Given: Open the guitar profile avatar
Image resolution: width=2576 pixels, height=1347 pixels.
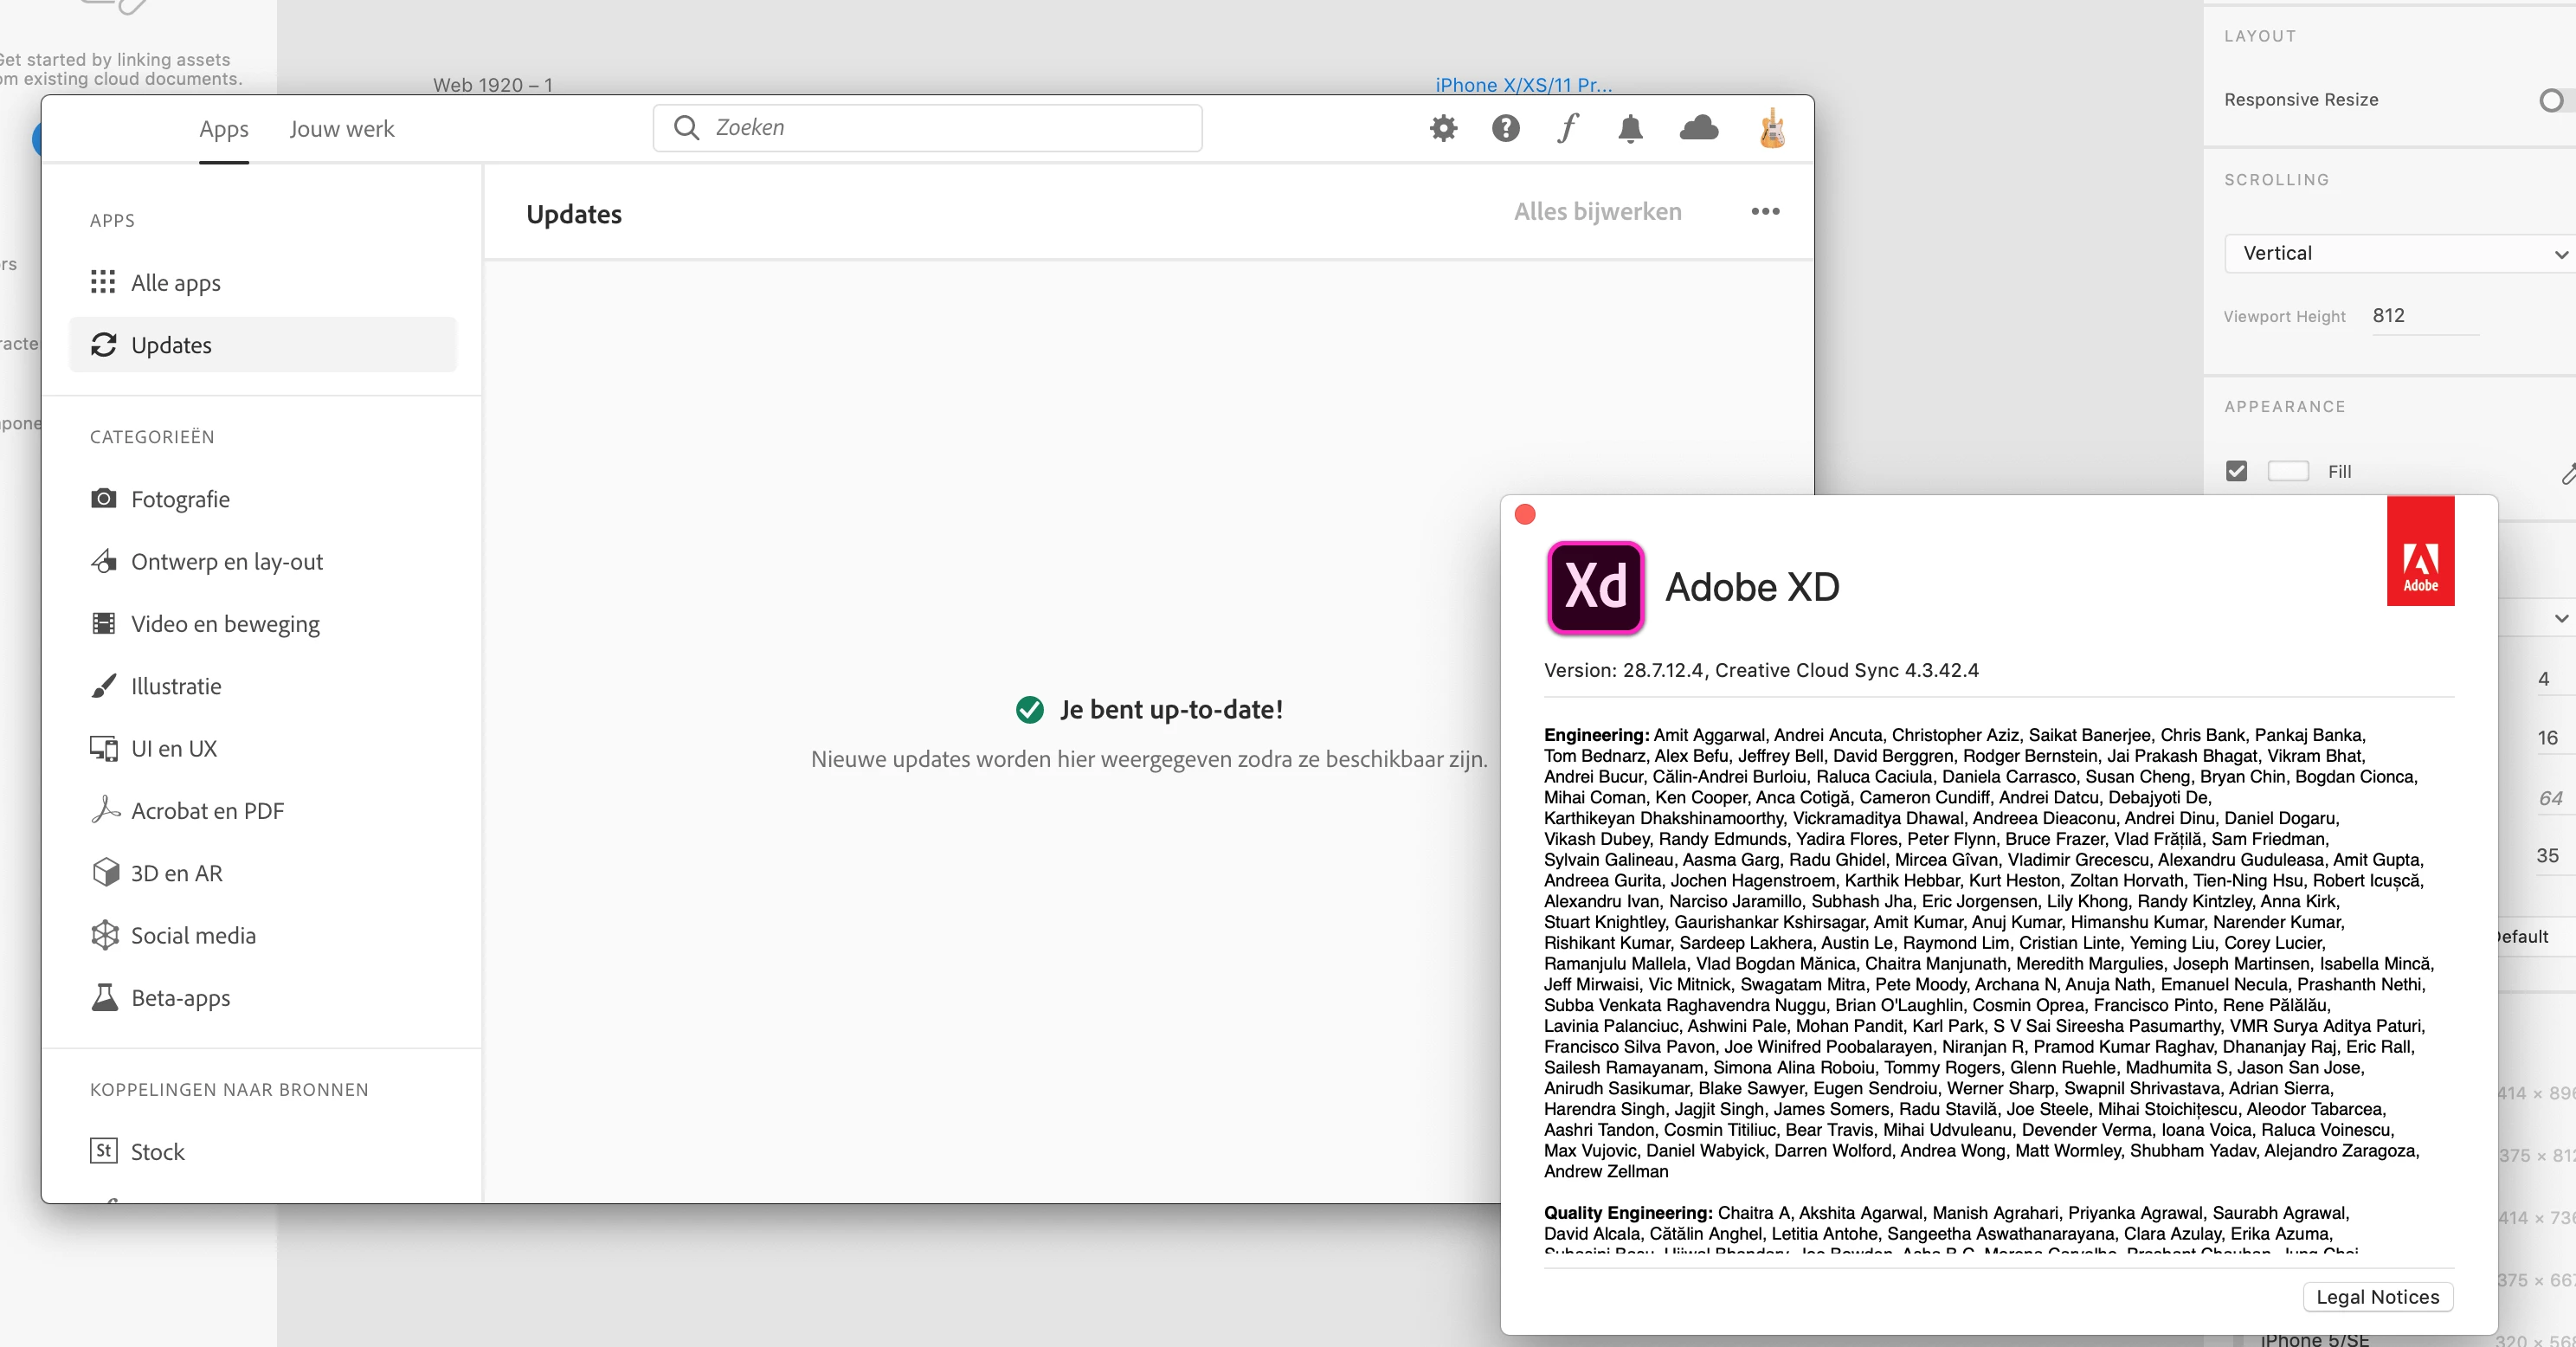Looking at the screenshot, I should (1771, 128).
